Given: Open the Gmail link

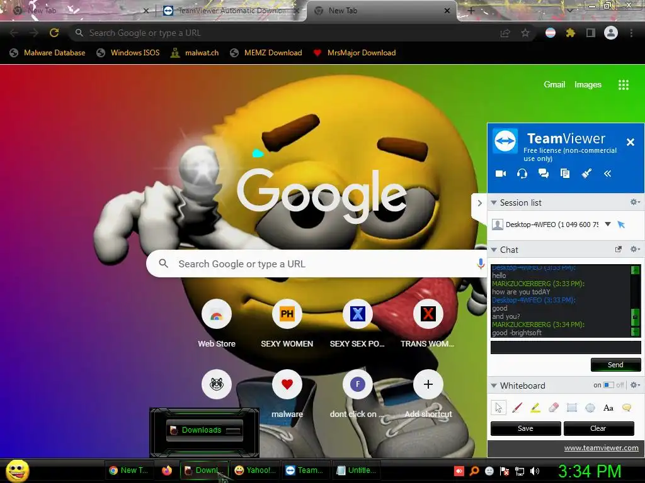Looking at the screenshot, I should 554,85.
